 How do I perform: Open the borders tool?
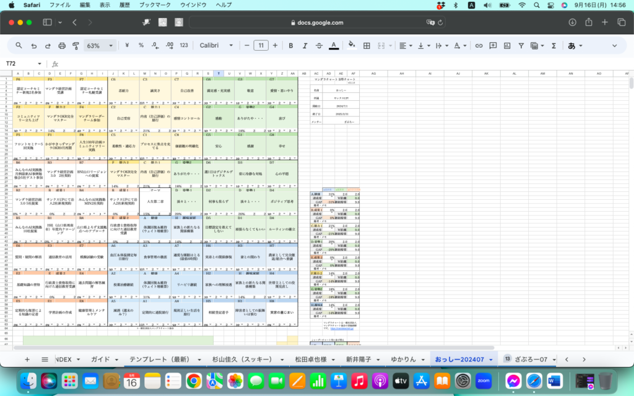367,46
